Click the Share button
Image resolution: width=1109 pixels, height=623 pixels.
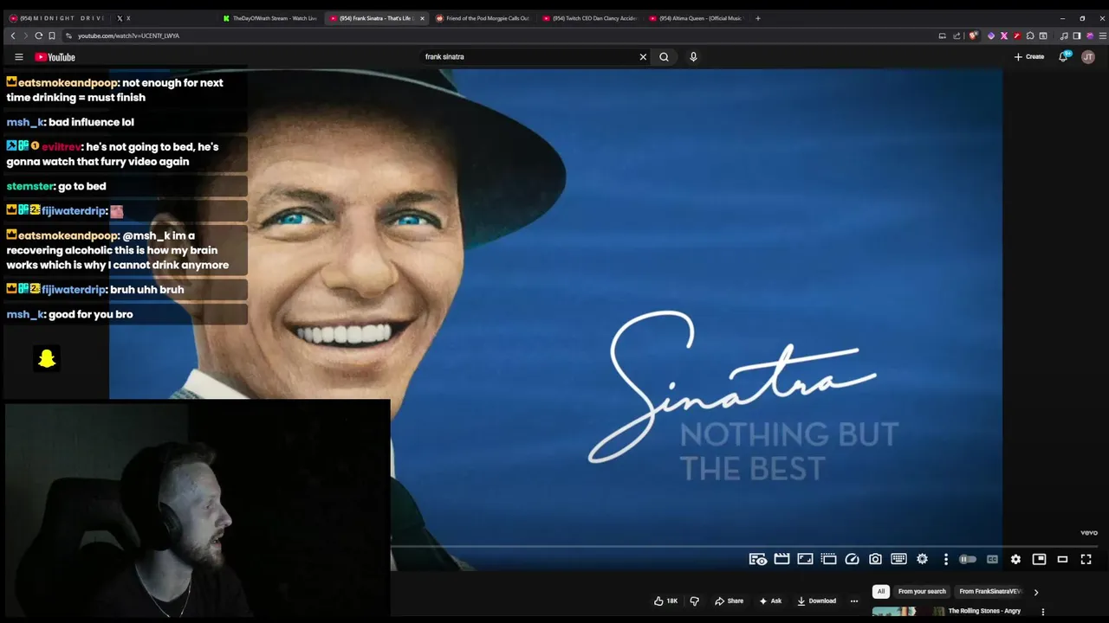coord(729,601)
